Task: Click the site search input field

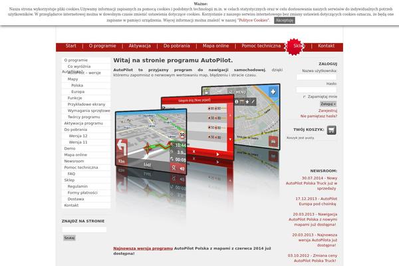Action: (84, 229)
